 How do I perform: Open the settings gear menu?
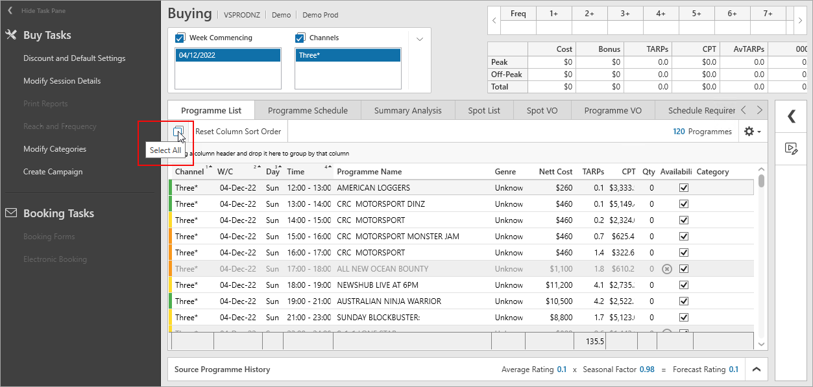coord(752,132)
